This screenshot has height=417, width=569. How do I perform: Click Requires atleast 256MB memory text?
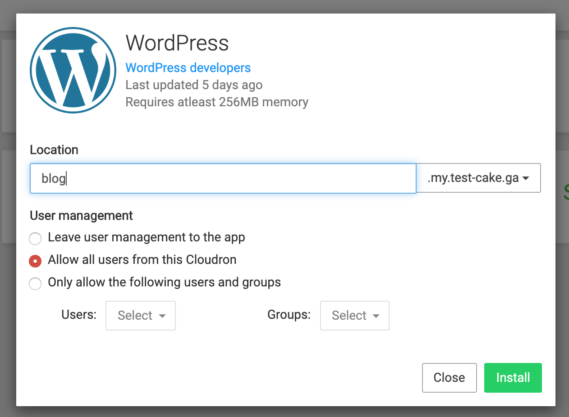(x=217, y=102)
